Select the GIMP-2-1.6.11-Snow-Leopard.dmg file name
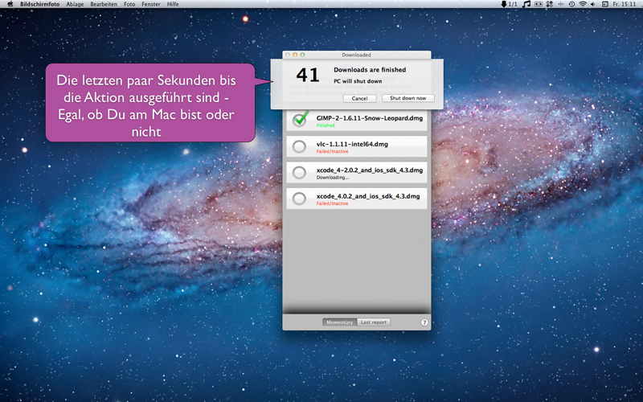643x402 pixels. pyautogui.click(x=370, y=118)
